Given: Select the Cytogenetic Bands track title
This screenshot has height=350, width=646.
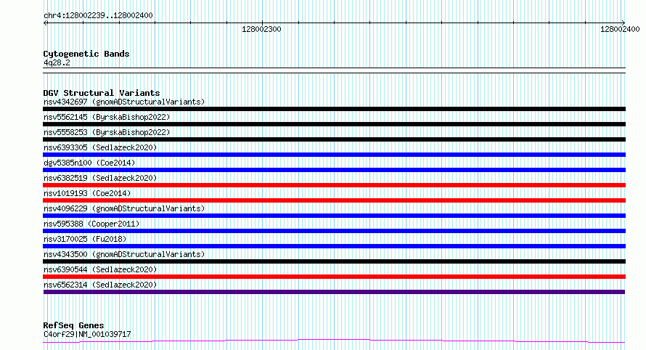Looking at the screenshot, I should click(x=86, y=54).
